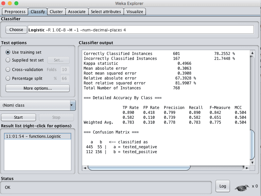The height and width of the screenshot is (196, 261).
Task: Click the Kappa statistic value 0.4966
Action: [x=184, y=63]
